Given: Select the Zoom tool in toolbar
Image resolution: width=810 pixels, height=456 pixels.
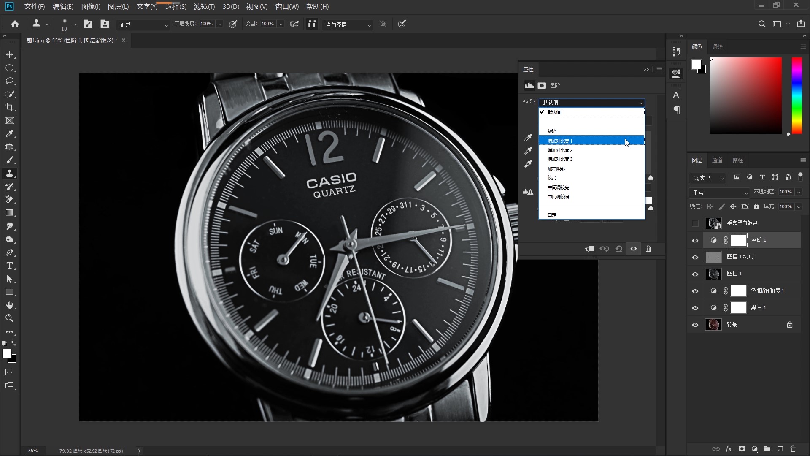Looking at the screenshot, I should [10, 318].
